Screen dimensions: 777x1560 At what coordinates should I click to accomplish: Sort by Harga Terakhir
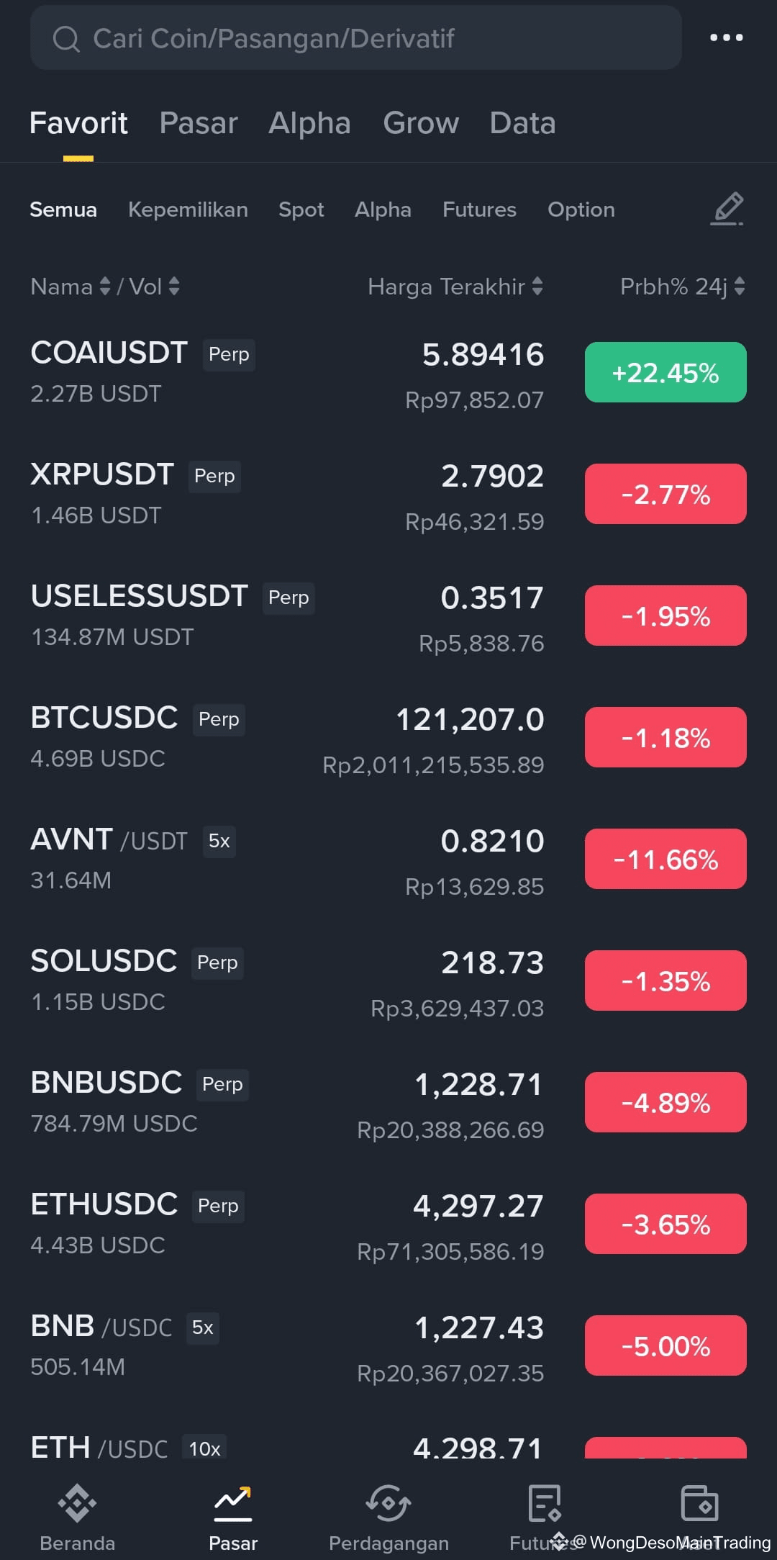[x=455, y=287]
